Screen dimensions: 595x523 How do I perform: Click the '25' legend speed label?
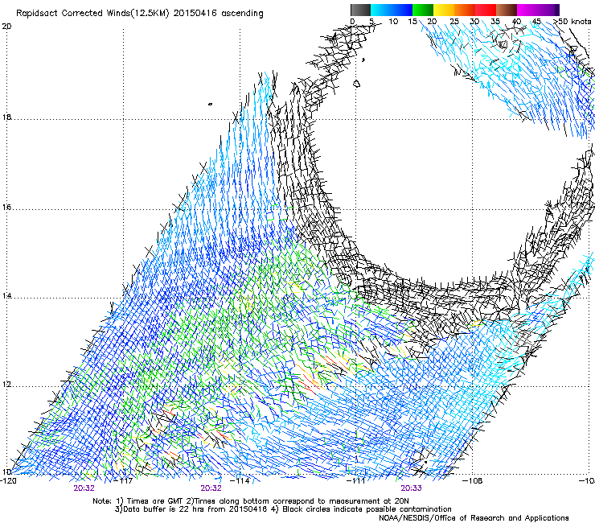click(x=454, y=21)
